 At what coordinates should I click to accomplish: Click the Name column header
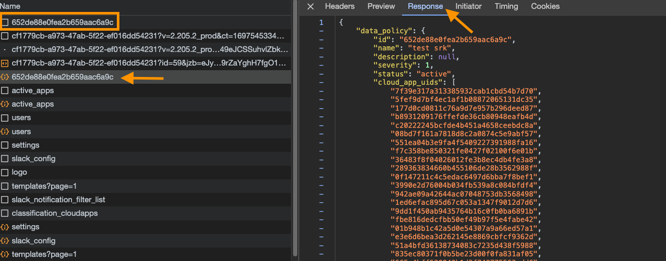pyautogui.click(x=10, y=6)
